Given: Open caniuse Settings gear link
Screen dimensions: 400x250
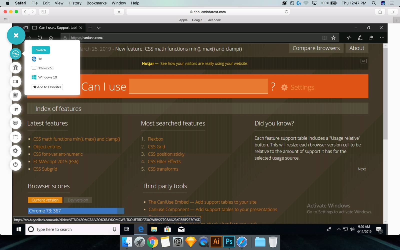Looking at the screenshot, I should point(297,87).
